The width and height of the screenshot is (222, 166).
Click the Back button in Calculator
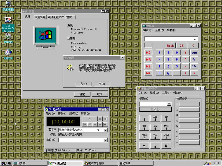pyautogui.click(x=170, y=46)
